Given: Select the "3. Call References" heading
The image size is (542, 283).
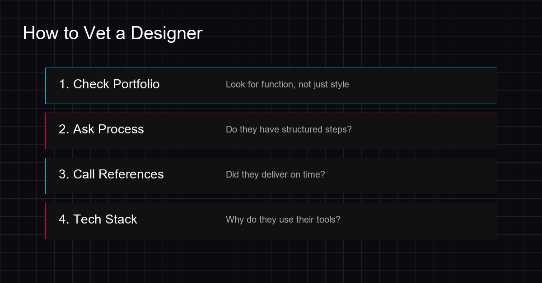Looking at the screenshot, I should [x=112, y=174].
